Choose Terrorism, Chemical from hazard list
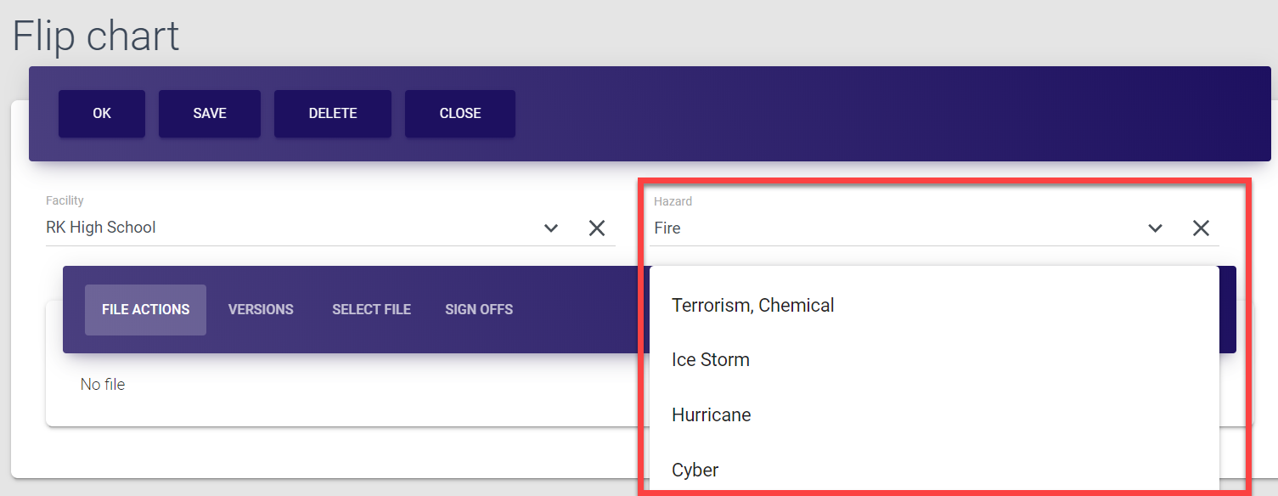The image size is (1278, 496). pos(753,306)
